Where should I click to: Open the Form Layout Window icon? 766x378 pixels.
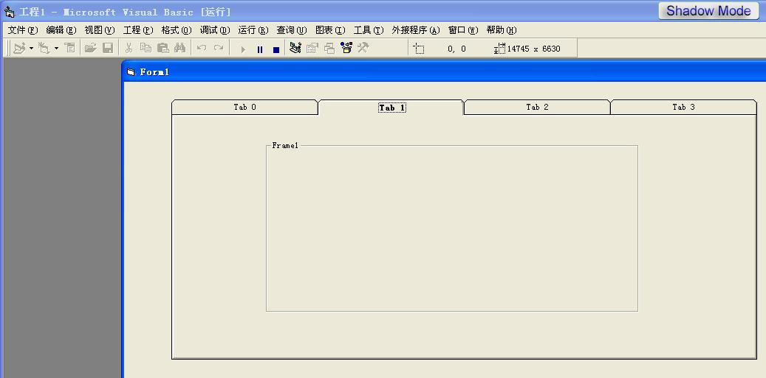[329, 48]
